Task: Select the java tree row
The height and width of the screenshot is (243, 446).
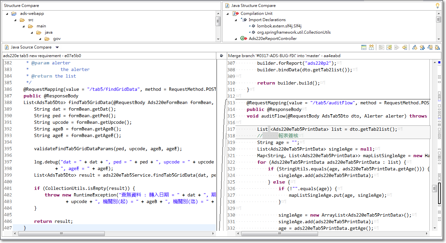Action: 49,32
